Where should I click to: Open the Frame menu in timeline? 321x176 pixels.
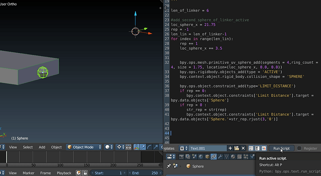point(46,173)
